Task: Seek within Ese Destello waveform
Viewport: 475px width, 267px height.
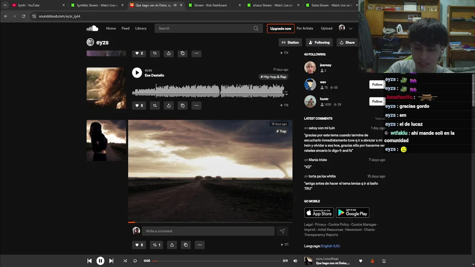Action: coord(210,90)
